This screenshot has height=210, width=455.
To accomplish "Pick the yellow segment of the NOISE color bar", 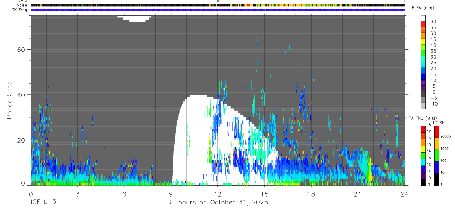I will (436, 144).
